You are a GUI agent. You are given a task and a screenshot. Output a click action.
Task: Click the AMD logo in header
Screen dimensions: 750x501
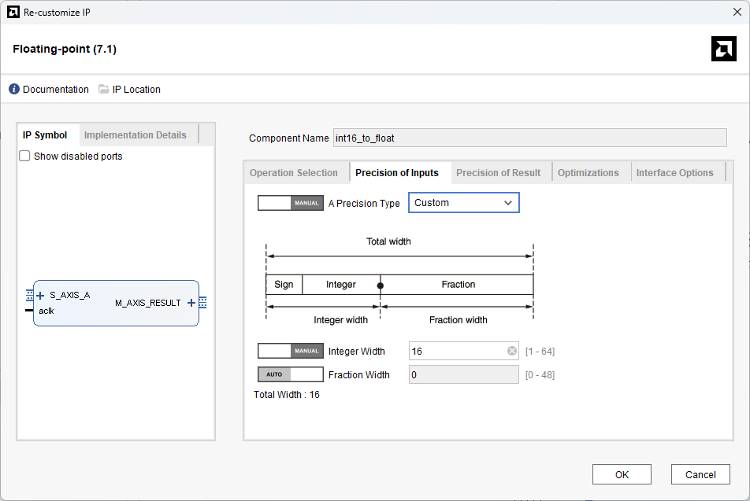[723, 49]
